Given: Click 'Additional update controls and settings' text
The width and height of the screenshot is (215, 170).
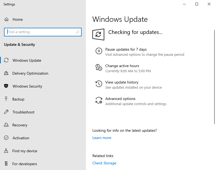Looking at the screenshot, I should (x=136, y=104).
